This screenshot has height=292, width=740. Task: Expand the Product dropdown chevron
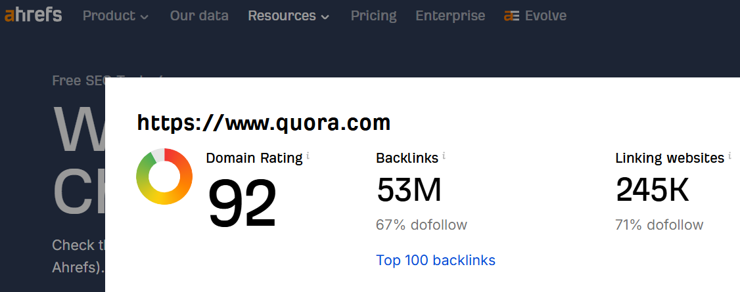(x=145, y=17)
